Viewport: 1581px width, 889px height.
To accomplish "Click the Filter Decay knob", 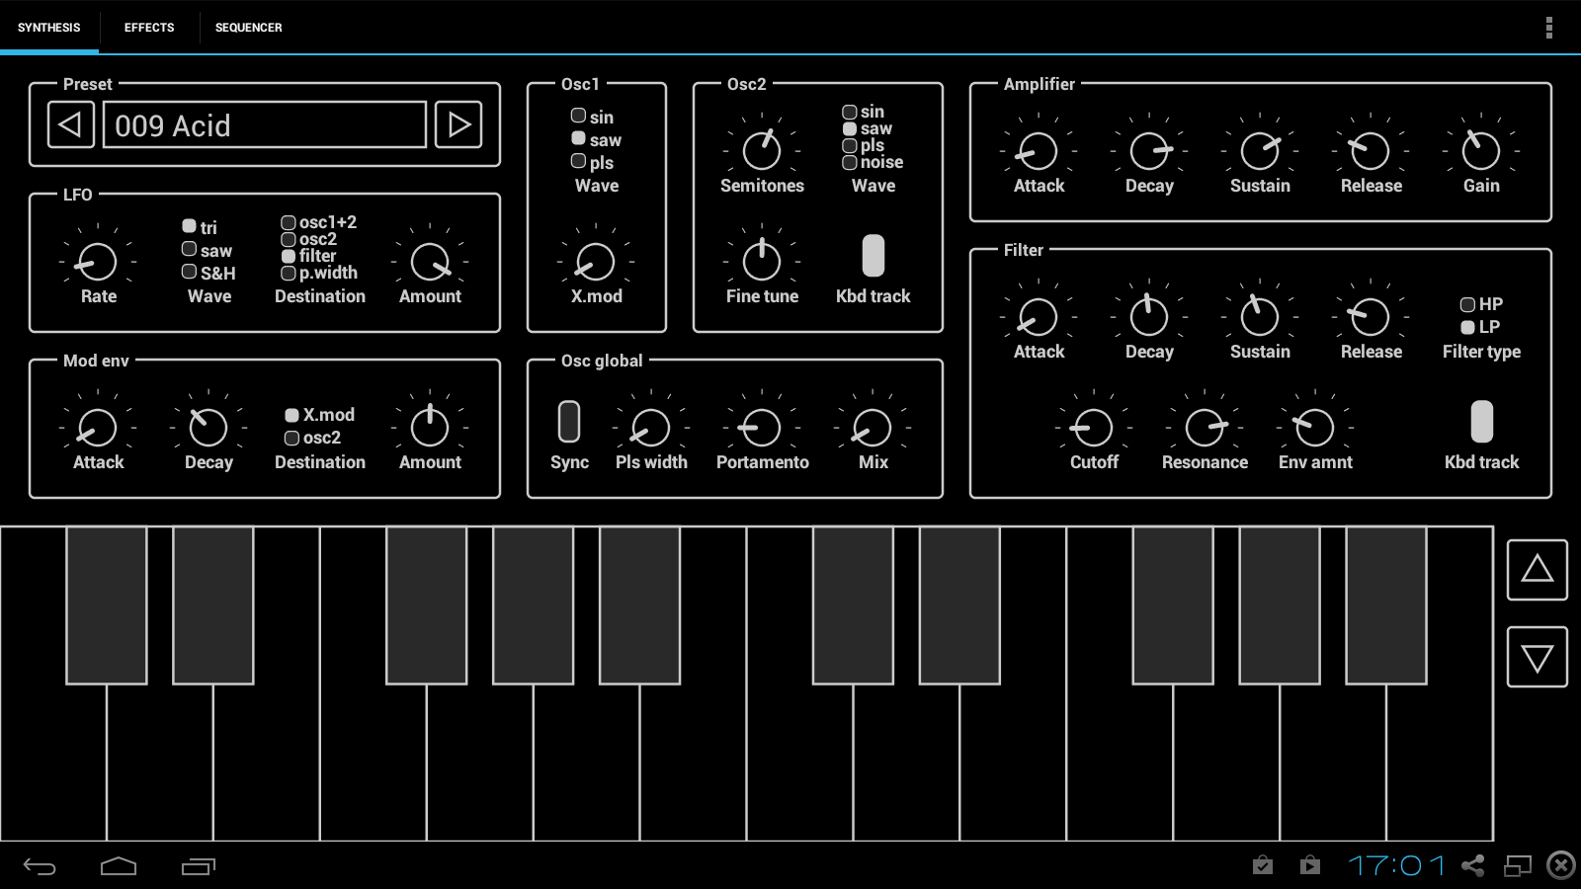I will point(1150,317).
